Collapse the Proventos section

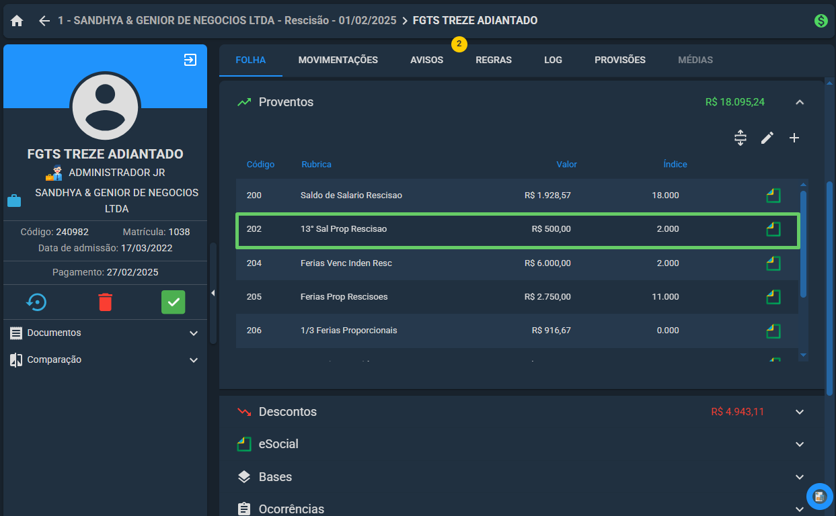[x=800, y=102]
